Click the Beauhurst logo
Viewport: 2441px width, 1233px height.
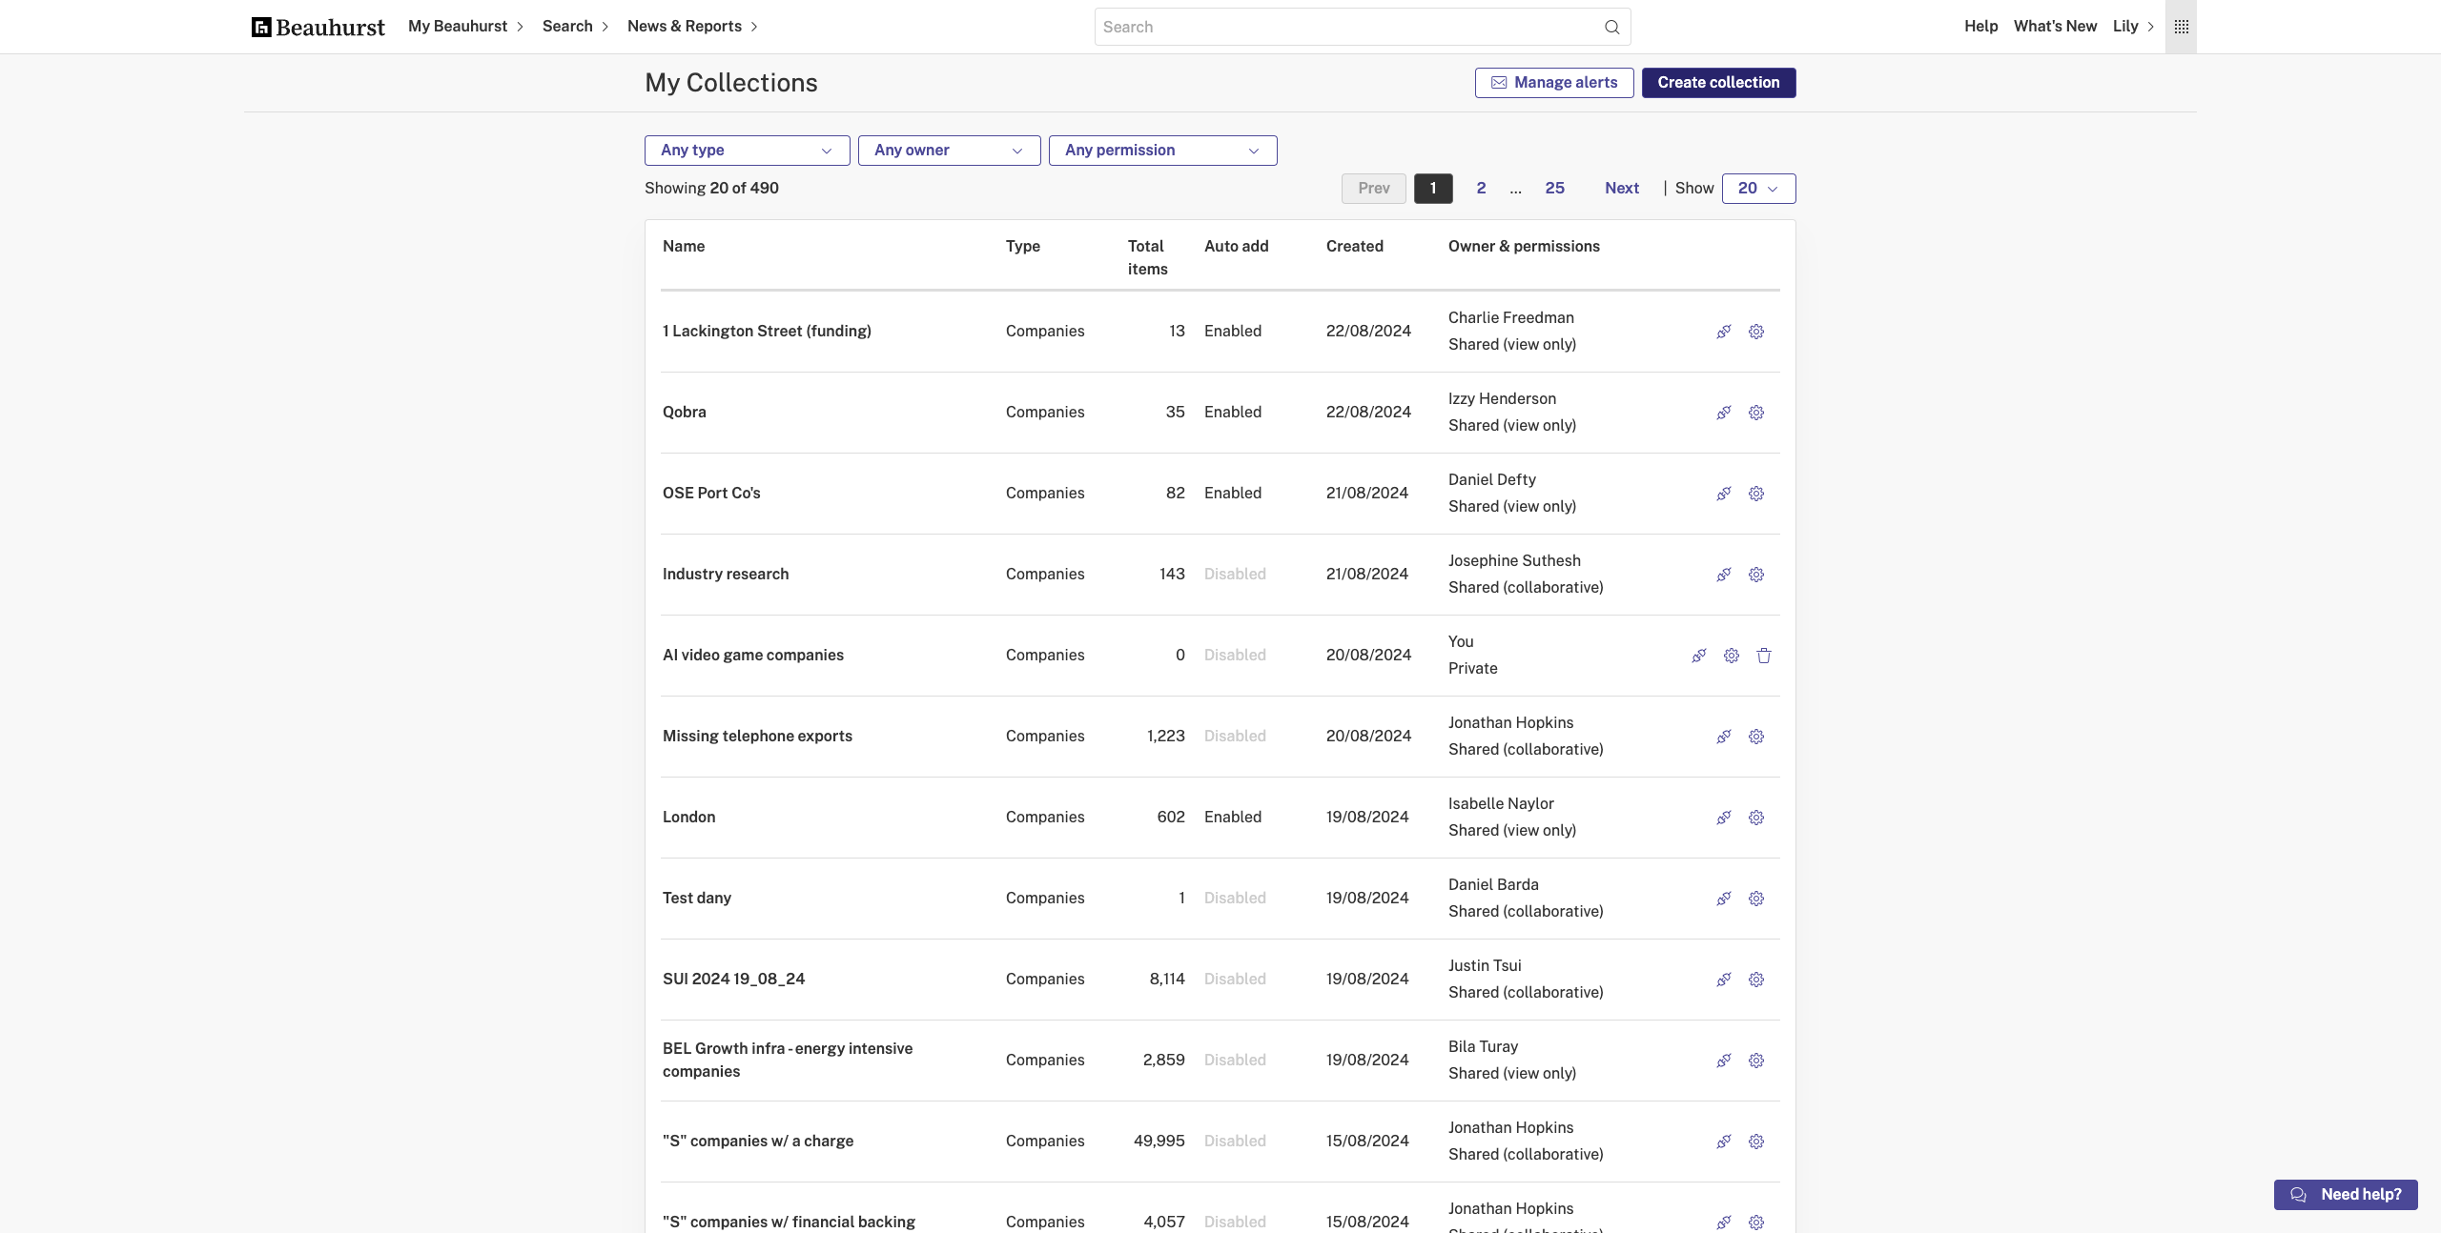click(x=318, y=27)
